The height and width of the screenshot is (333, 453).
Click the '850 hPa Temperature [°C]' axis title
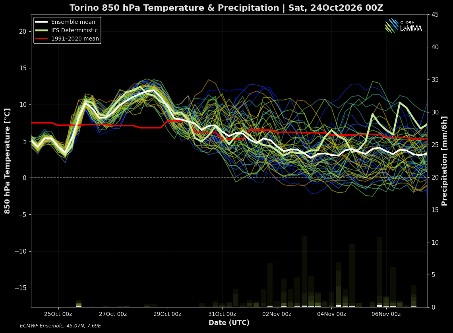[x=7, y=161]
